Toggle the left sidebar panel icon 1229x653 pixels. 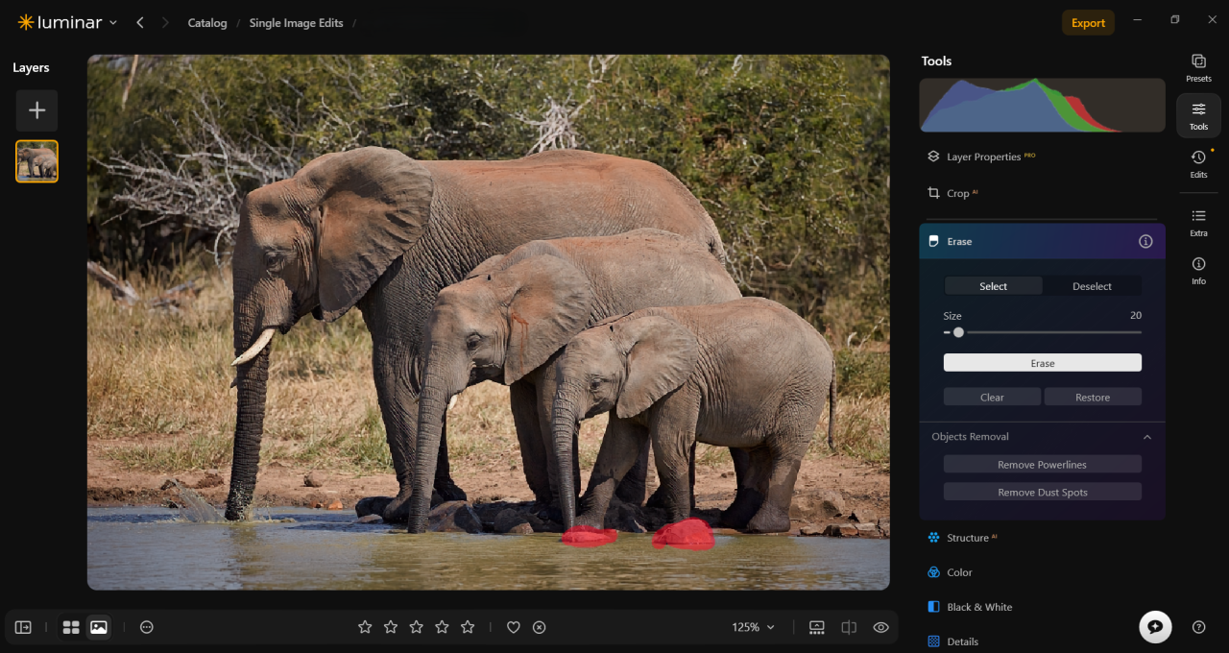pyautogui.click(x=23, y=627)
